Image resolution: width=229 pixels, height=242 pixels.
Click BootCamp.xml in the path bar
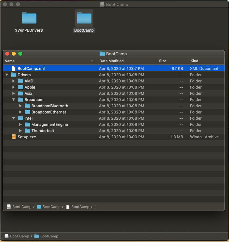click(81, 207)
